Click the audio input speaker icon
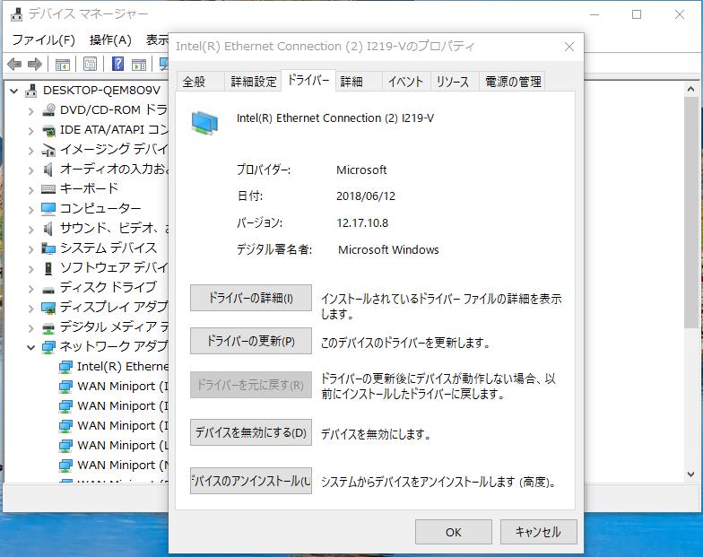Viewport: 703px width, 557px height. (48, 170)
